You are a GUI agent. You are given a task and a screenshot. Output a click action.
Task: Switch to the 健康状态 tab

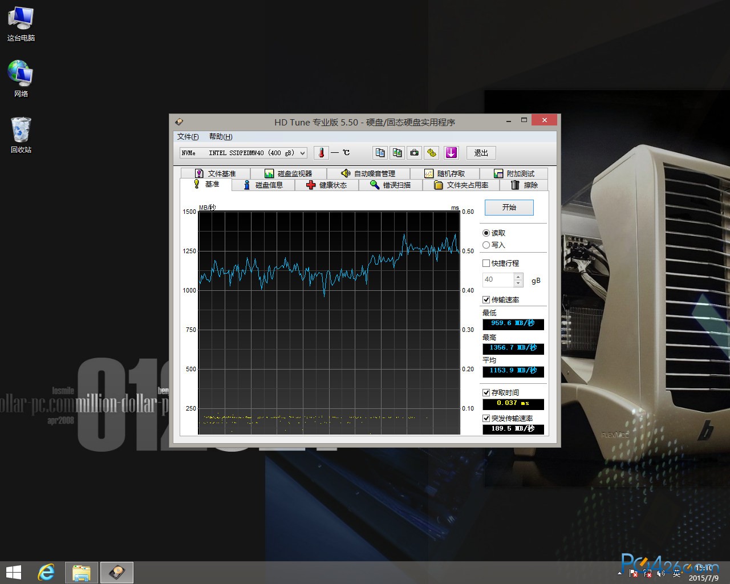click(x=327, y=185)
